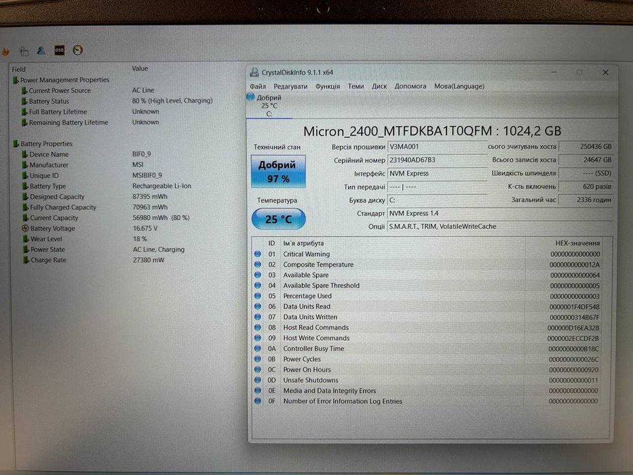Click the Value column header
Screen dimensions: 633x475
[x=140, y=69]
